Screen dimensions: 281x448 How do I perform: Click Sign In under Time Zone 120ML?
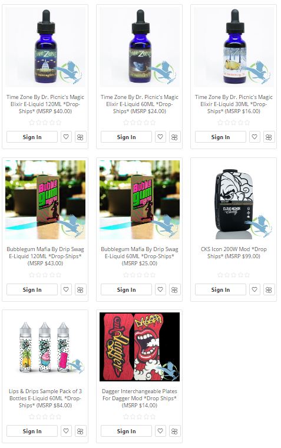[x=32, y=137]
